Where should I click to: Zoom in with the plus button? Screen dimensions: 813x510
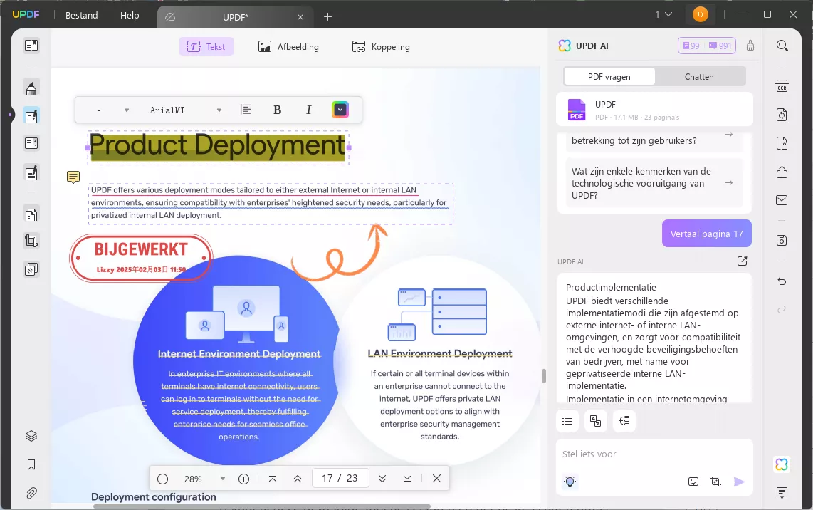243,479
